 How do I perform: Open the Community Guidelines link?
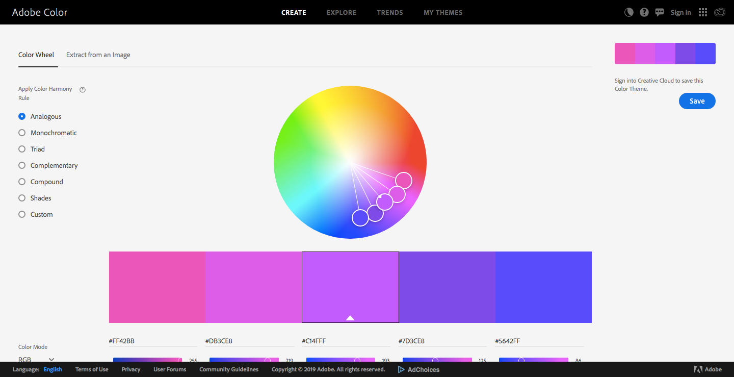[229, 369]
